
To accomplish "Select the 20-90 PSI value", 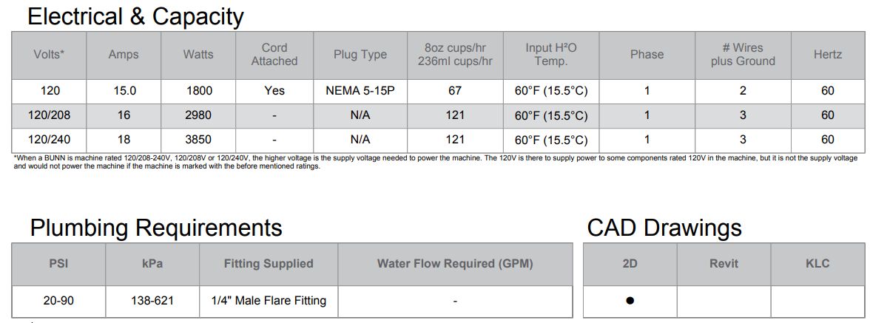I will click(x=58, y=301).
